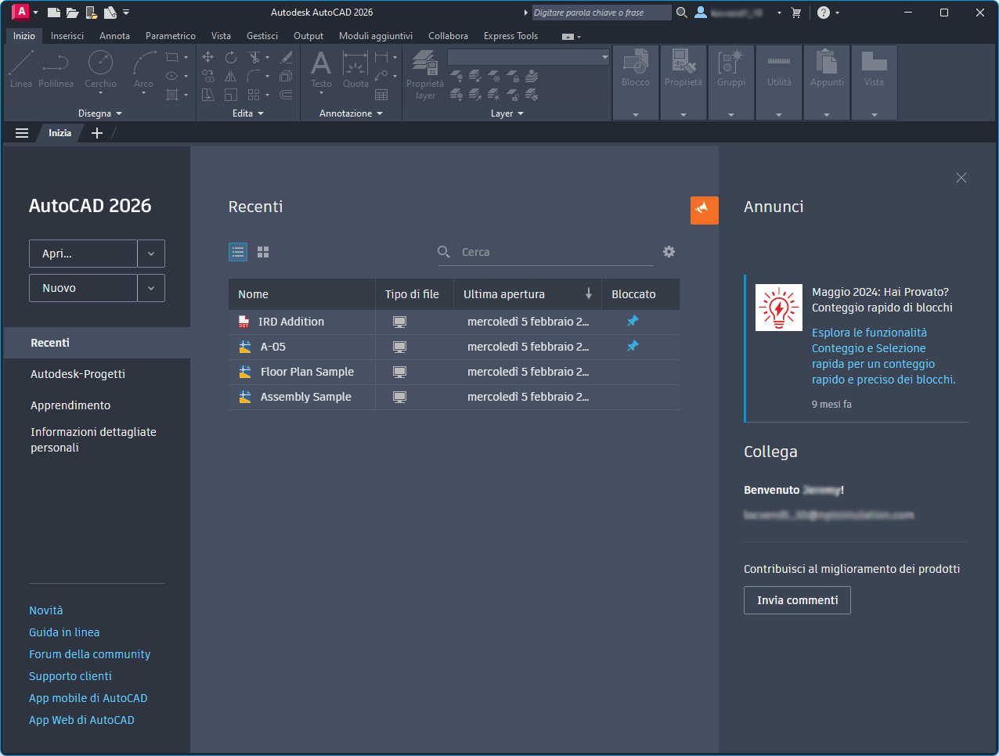The image size is (999, 756).
Task: Expand the Disegna panel
Action: tap(100, 113)
